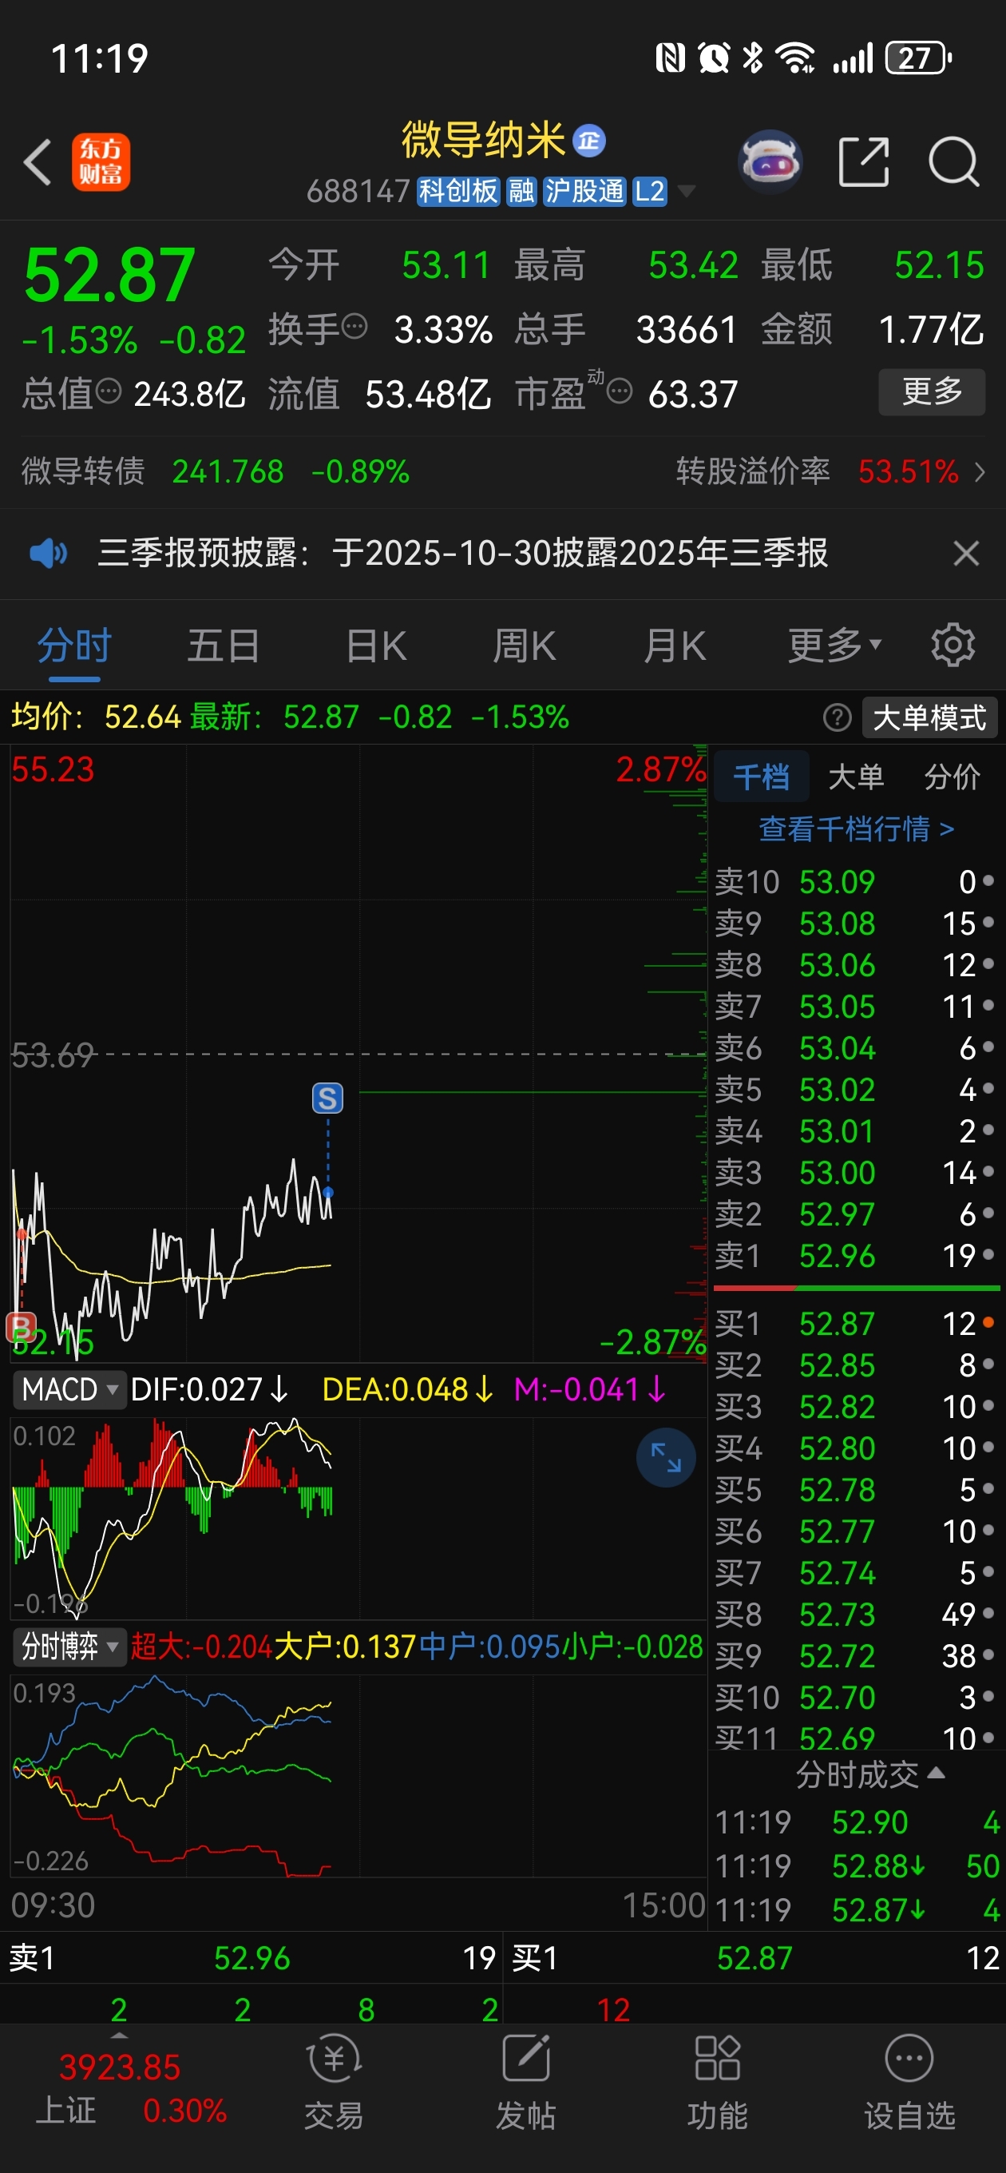Tap the chart settings gear icon
The height and width of the screenshot is (2173, 1006).
953,646
